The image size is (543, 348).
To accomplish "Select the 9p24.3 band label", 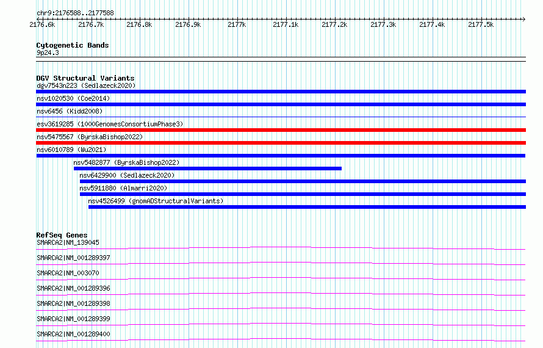I will click(48, 53).
